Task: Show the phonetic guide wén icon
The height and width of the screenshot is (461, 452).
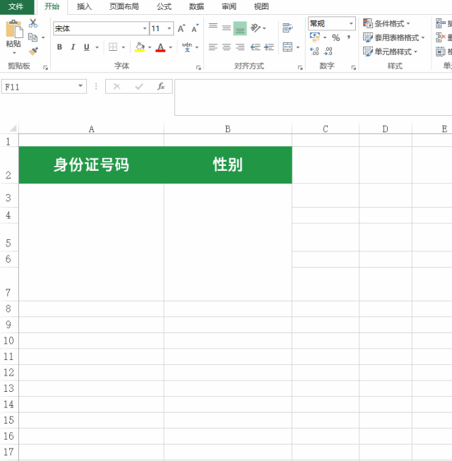Action: [x=186, y=47]
